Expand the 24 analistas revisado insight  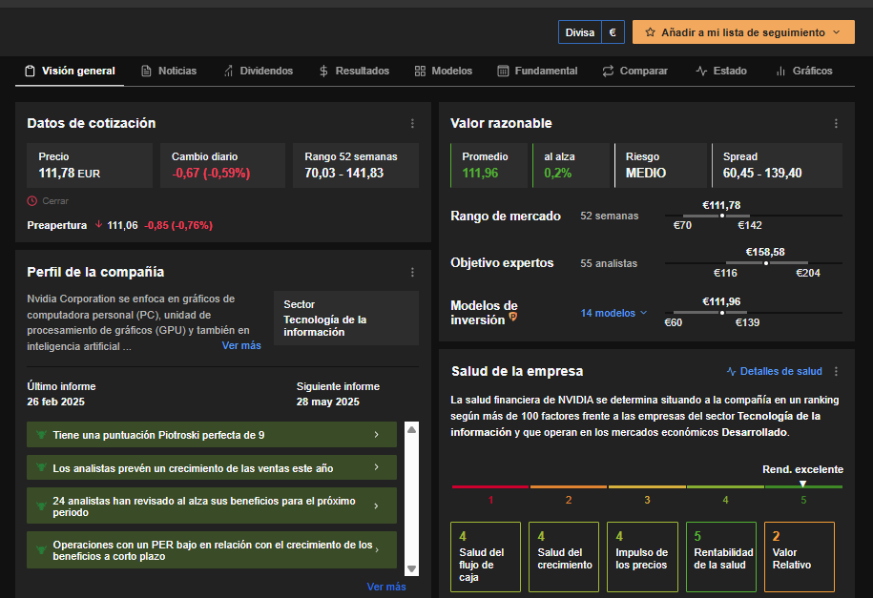pyautogui.click(x=212, y=505)
